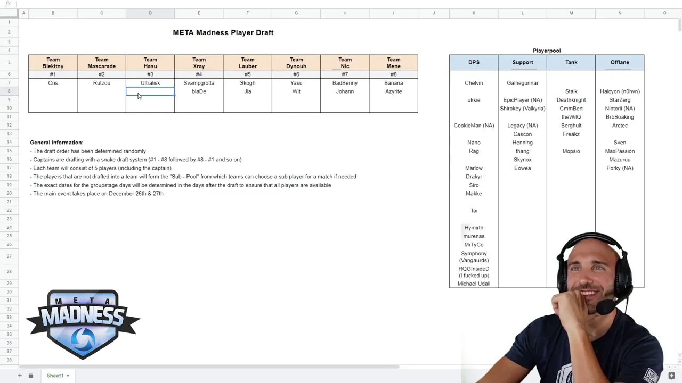
Task: Click the horizontal scrollbar thumb
Action: (x=209, y=367)
